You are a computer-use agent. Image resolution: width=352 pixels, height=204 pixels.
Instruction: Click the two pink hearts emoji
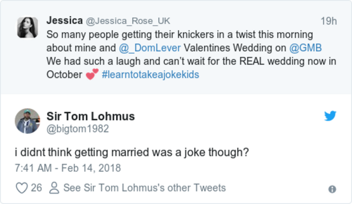[92, 74]
